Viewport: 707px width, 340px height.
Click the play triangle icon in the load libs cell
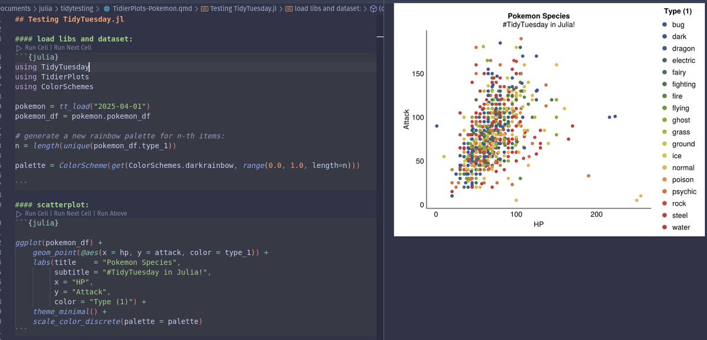pos(19,48)
